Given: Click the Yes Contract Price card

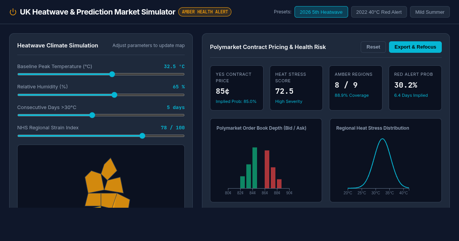Looking at the screenshot, I should pos(237,88).
